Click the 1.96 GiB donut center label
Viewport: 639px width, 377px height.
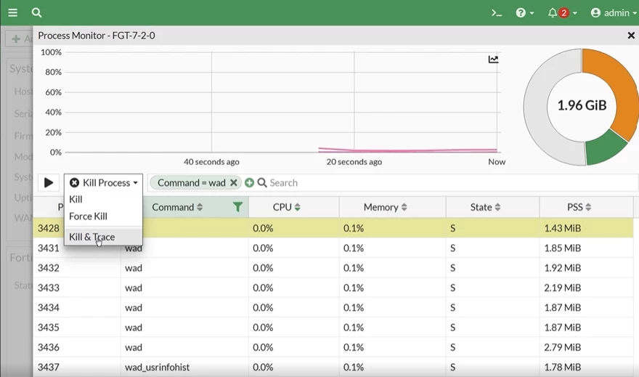582,105
